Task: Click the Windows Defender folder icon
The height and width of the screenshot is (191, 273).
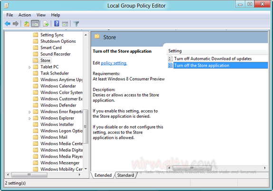Action: pos(36,105)
